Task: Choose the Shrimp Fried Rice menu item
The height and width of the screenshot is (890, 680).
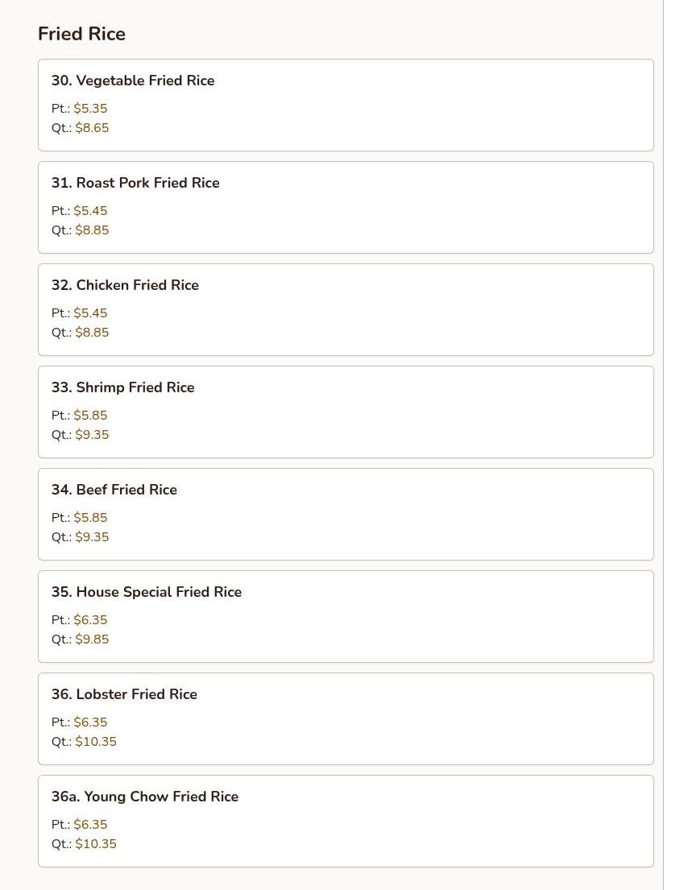Action: [x=122, y=387]
